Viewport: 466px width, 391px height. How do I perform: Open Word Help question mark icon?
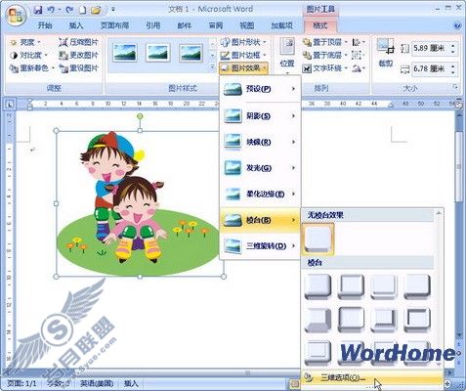coord(457,25)
